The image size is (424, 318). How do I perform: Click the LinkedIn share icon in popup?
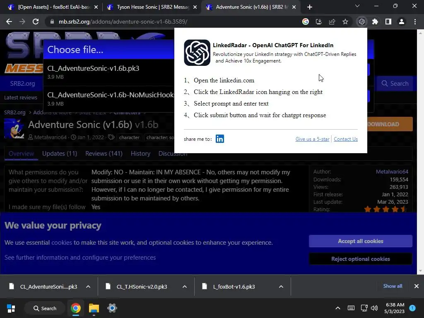[219, 139]
